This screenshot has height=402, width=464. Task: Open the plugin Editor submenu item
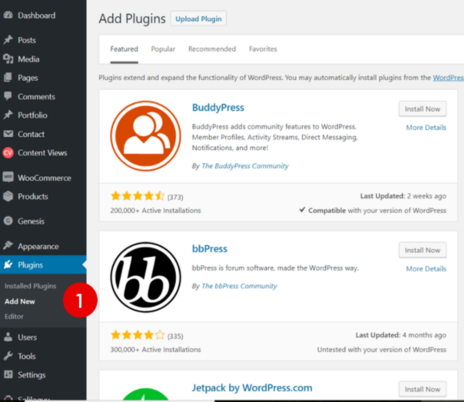coord(14,317)
